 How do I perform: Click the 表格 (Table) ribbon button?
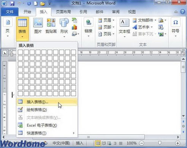click(22, 29)
